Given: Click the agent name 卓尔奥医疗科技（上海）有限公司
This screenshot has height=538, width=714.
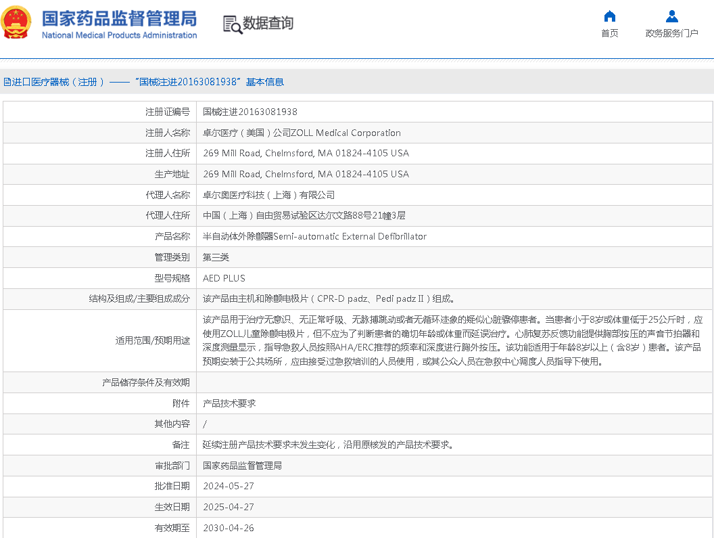Looking at the screenshot, I should coord(268,195).
